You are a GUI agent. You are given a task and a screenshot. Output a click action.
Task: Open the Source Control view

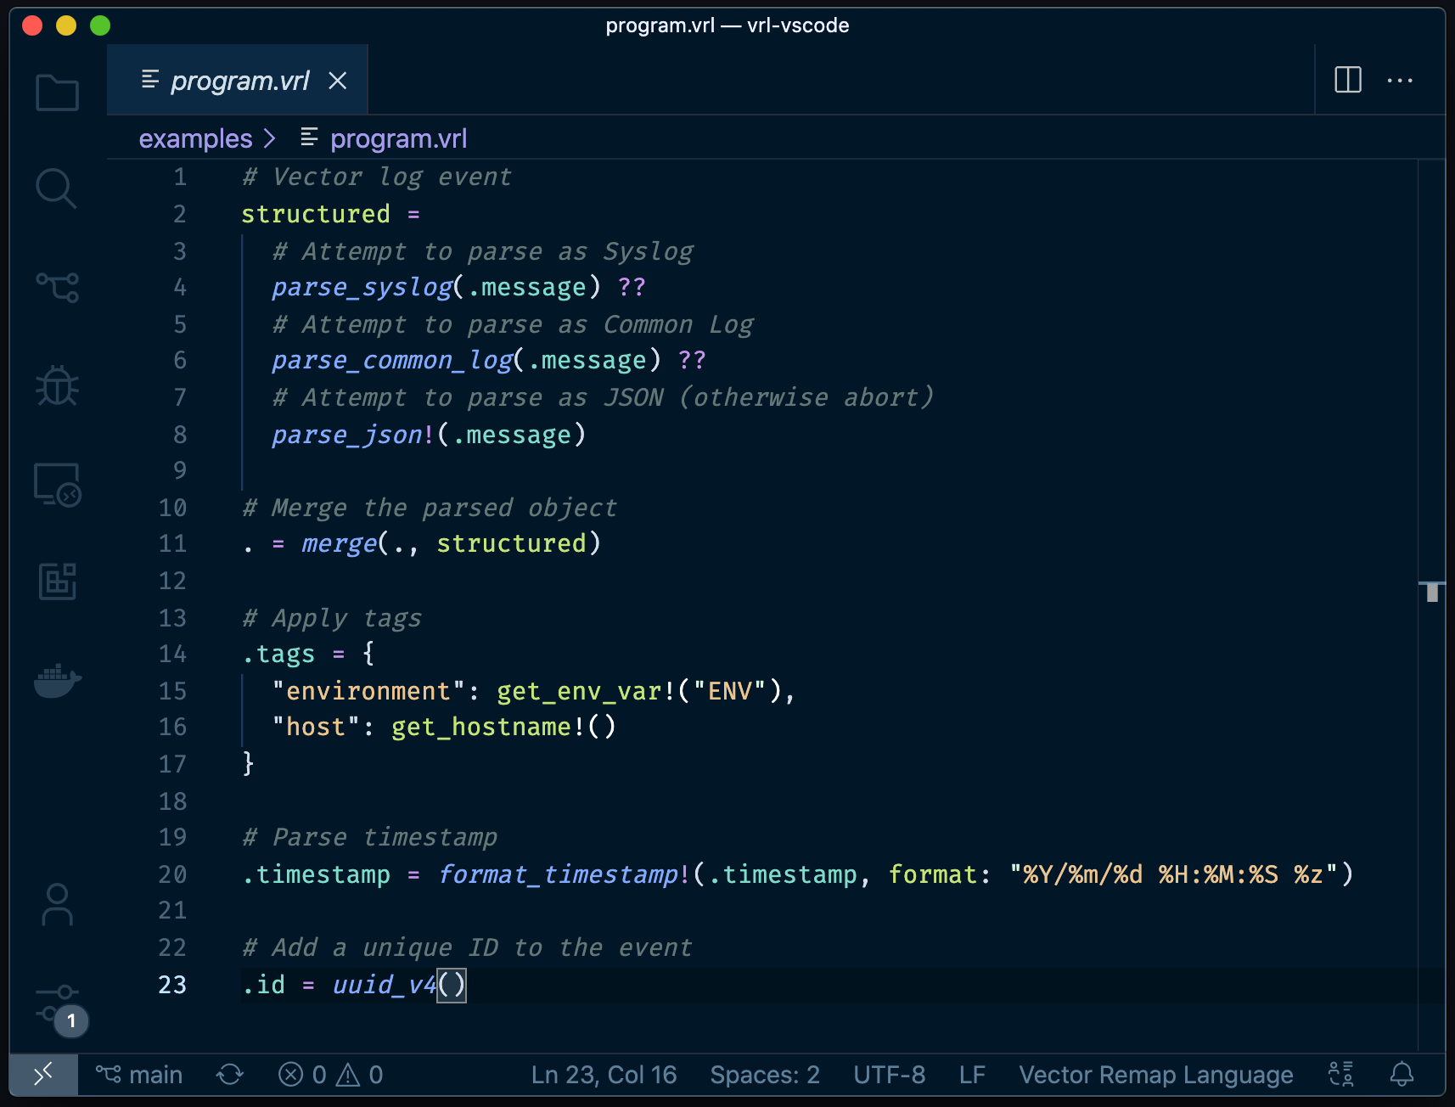pos(57,287)
